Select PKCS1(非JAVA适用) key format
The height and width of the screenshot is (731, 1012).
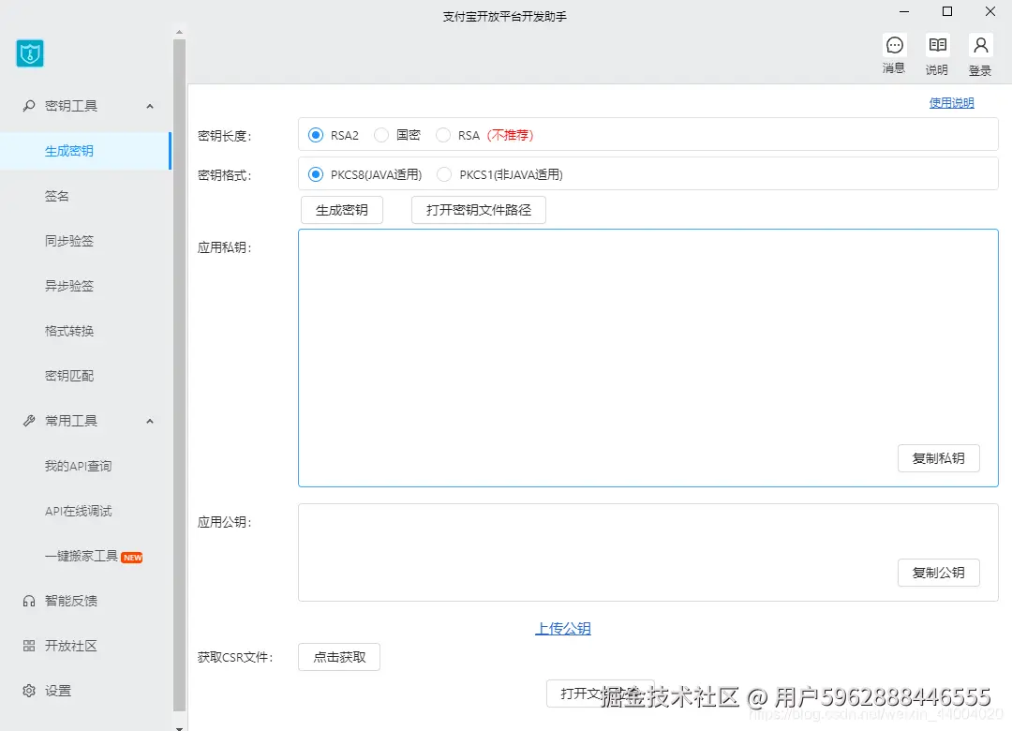pos(442,174)
